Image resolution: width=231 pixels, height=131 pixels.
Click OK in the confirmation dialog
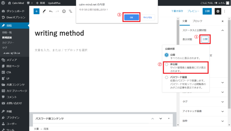click(x=131, y=17)
